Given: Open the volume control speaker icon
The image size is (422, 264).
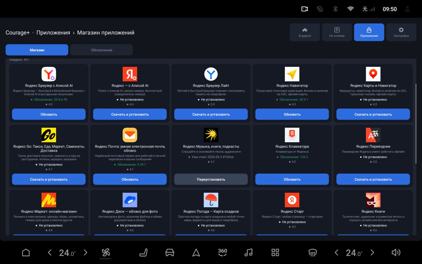Looking at the screenshot, I should click(396, 253).
